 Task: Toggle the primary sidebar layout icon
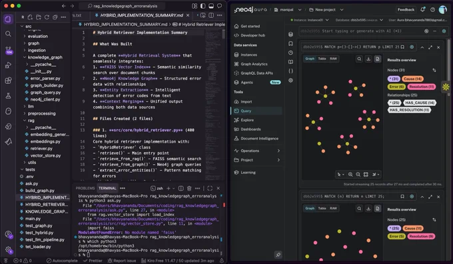(x=203, y=6)
